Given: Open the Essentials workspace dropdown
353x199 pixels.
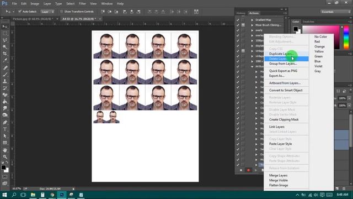Looking at the screenshot, I should 335,12.
